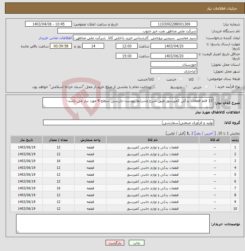Screen dimensions: 245x251
Task: Click the announcement date 1403/04/06 field
Action: click(48, 24)
